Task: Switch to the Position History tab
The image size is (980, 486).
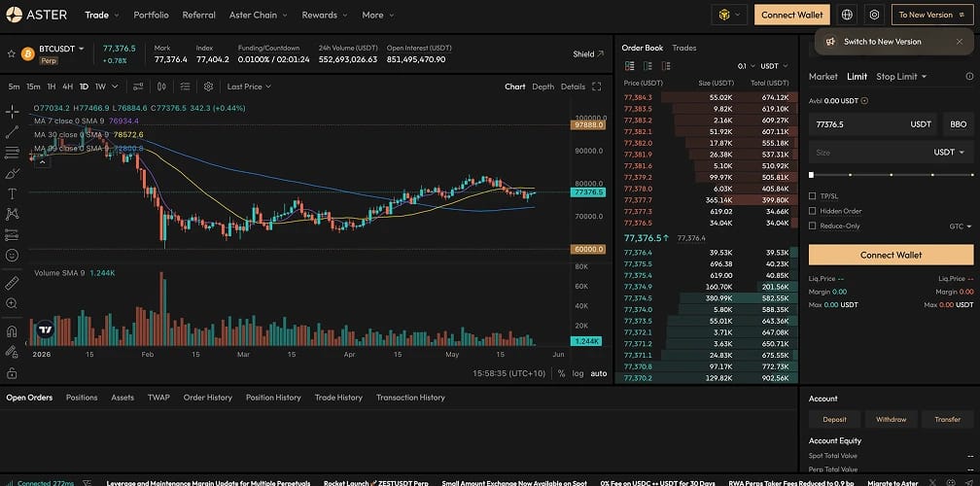Action: point(273,398)
